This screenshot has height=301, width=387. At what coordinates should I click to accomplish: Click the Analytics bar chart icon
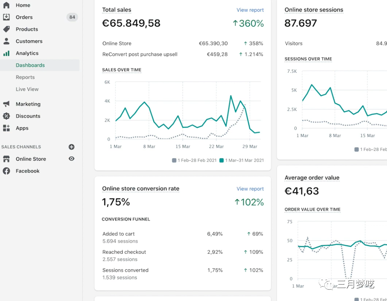[x=6, y=53]
